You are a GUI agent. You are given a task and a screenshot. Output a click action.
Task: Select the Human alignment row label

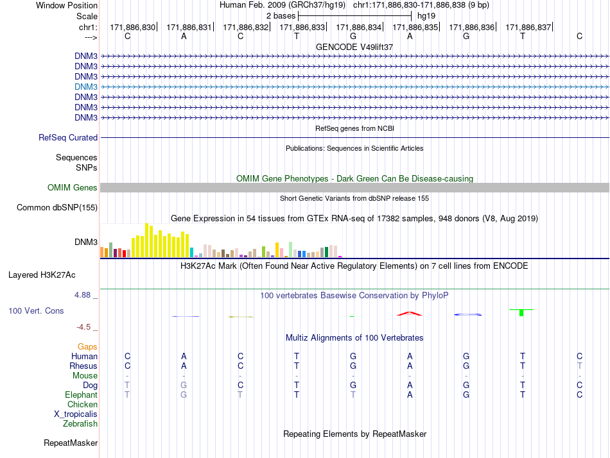pyautogui.click(x=84, y=356)
